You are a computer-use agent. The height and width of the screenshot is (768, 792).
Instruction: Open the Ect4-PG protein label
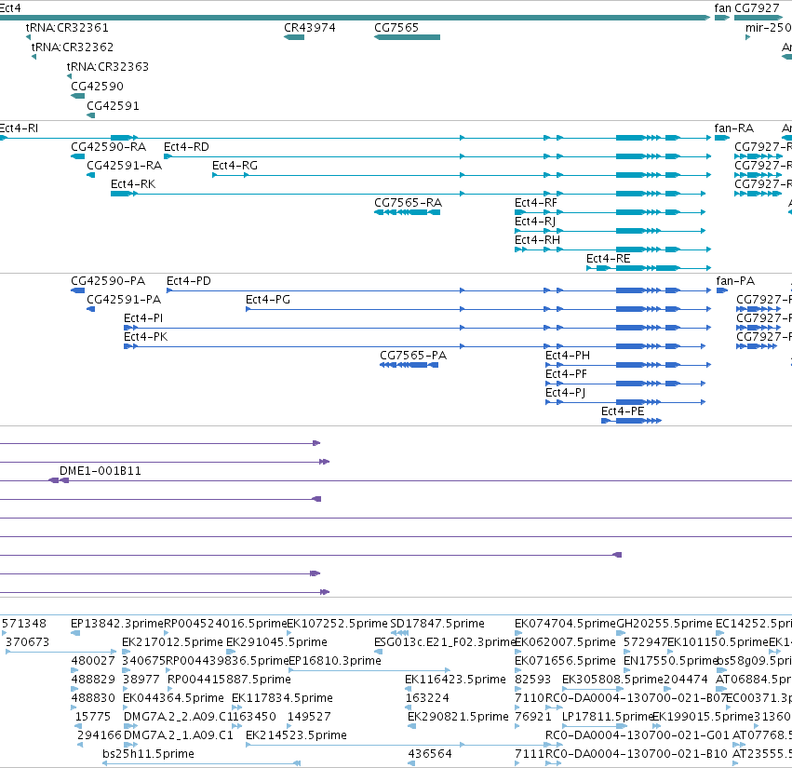(x=268, y=300)
